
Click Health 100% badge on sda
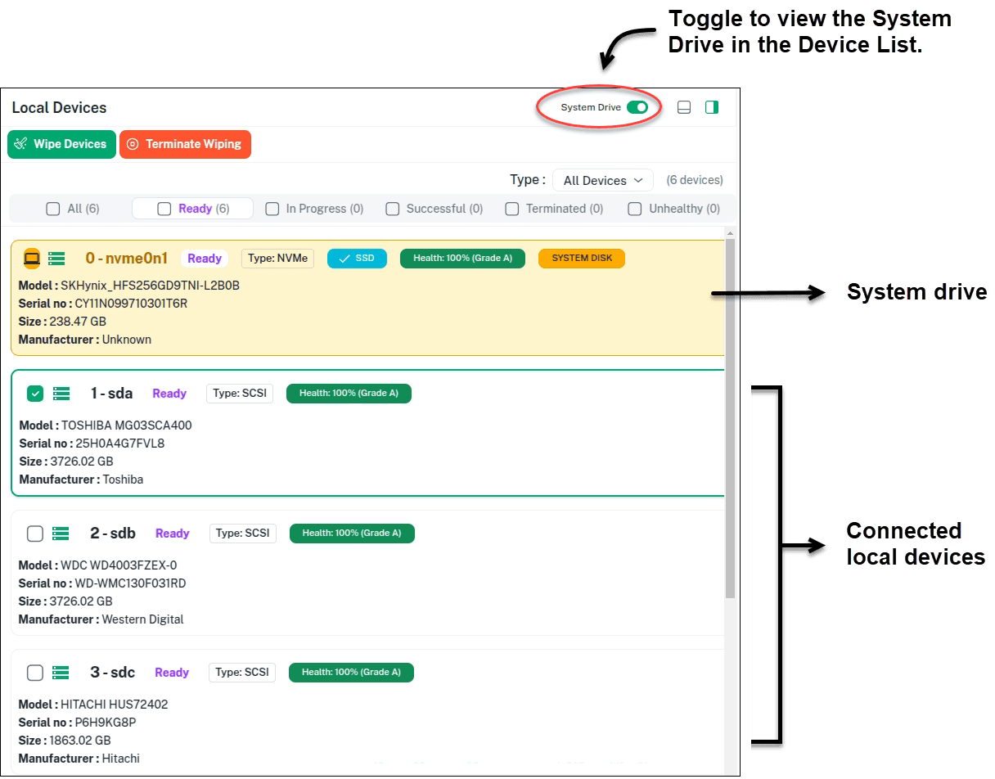click(x=349, y=394)
